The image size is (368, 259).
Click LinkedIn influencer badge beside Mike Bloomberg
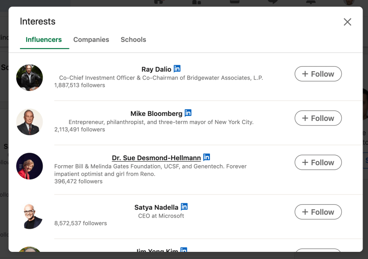pyautogui.click(x=188, y=113)
